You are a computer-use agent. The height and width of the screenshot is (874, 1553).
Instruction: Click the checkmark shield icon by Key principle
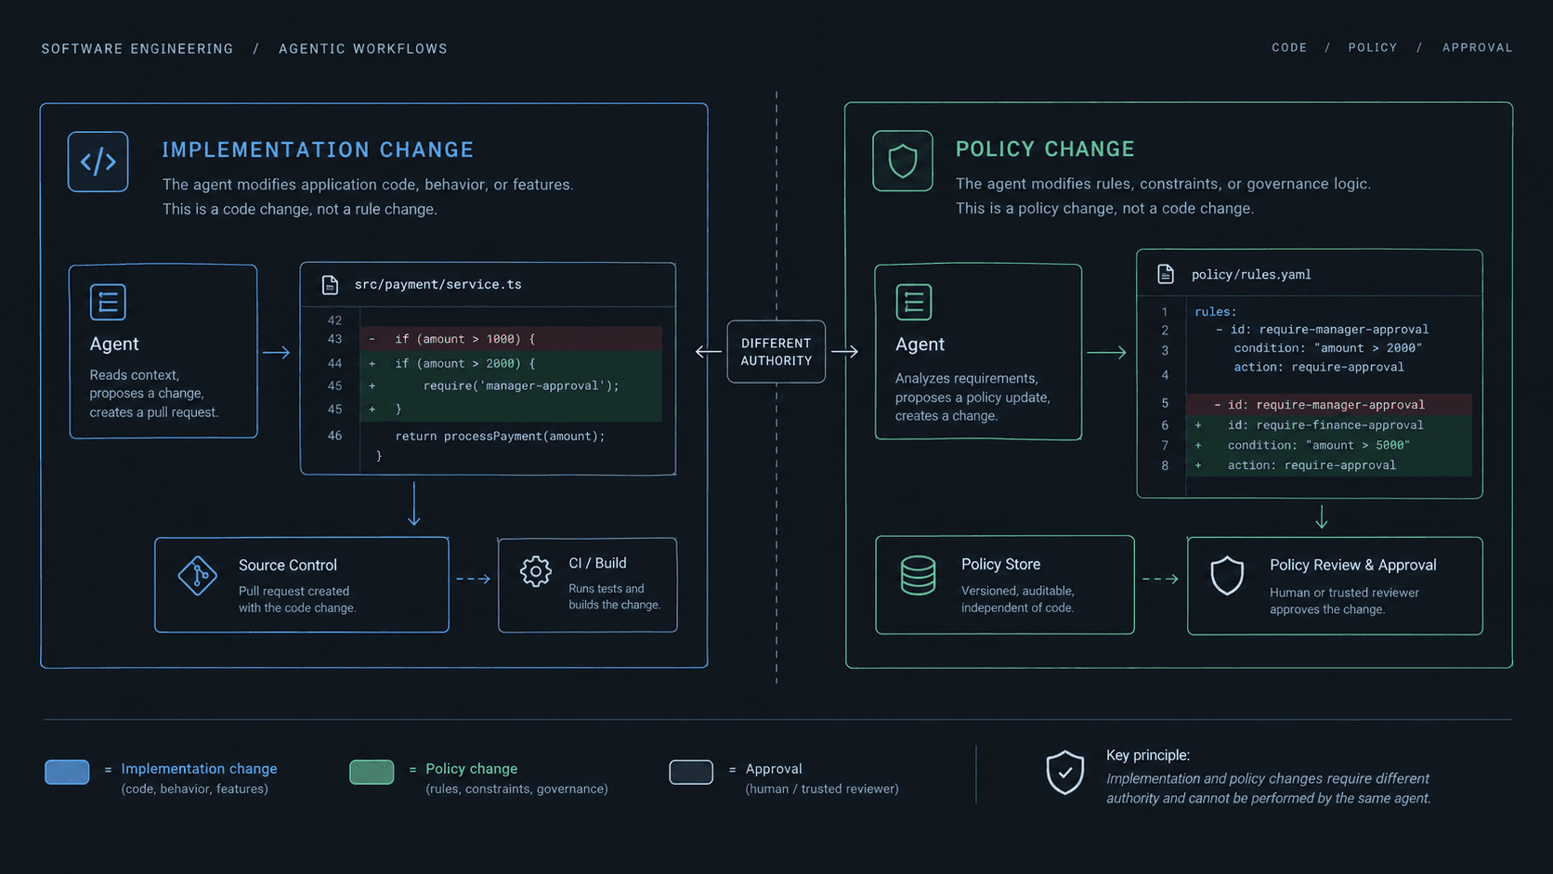(x=1065, y=773)
